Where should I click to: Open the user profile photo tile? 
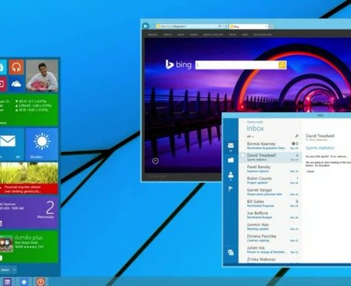(x=42, y=75)
